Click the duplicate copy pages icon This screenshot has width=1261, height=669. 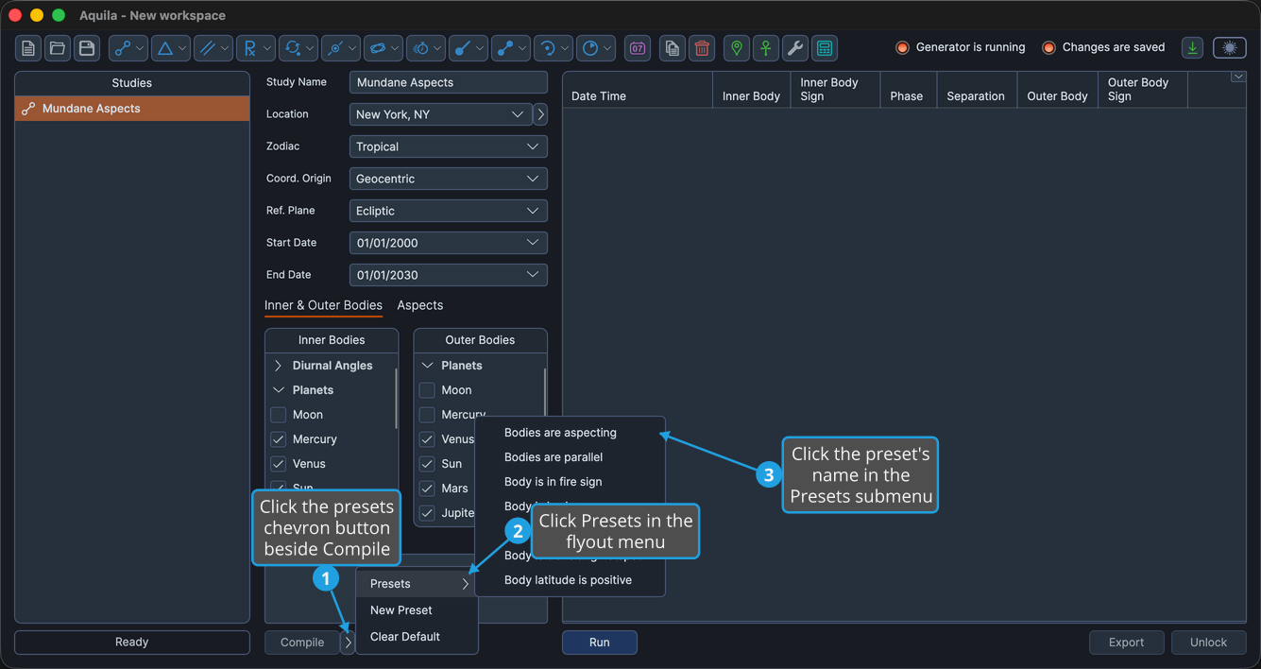tap(673, 48)
